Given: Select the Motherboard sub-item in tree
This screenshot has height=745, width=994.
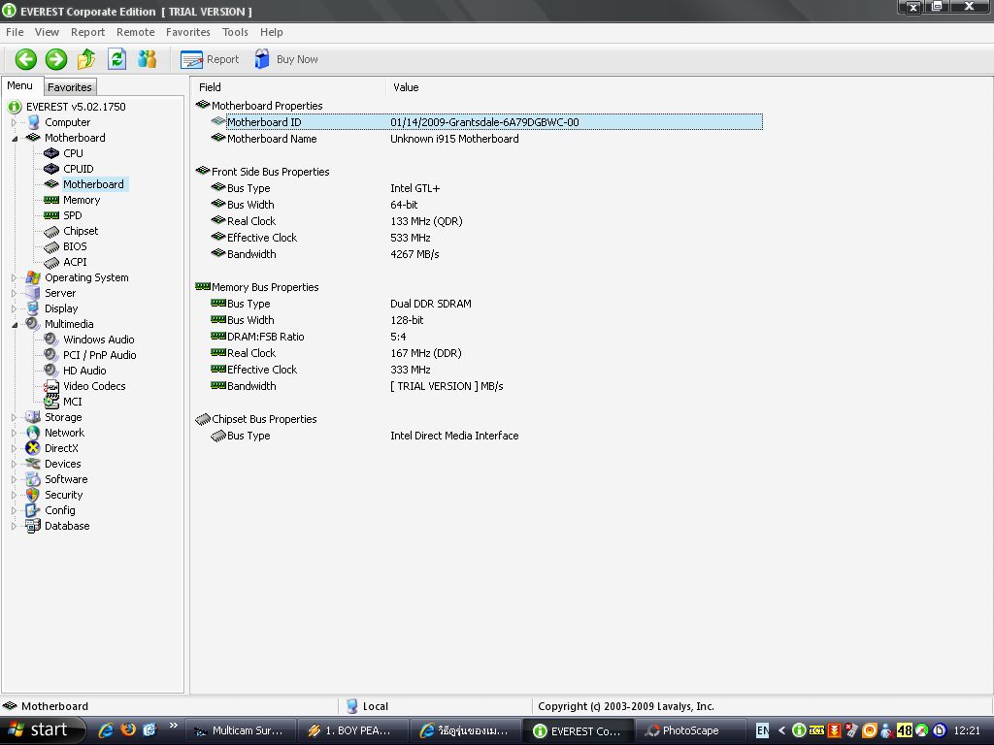Looking at the screenshot, I should pyautogui.click(x=93, y=184).
